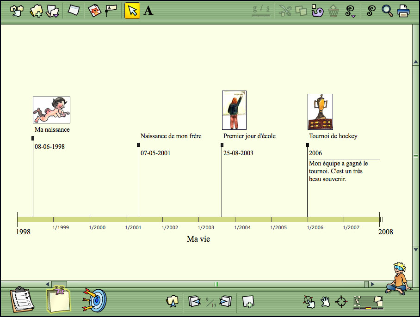Click the '2006' date under Tournoi de hockey
The image size is (420, 317).
(x=315, y=153)
